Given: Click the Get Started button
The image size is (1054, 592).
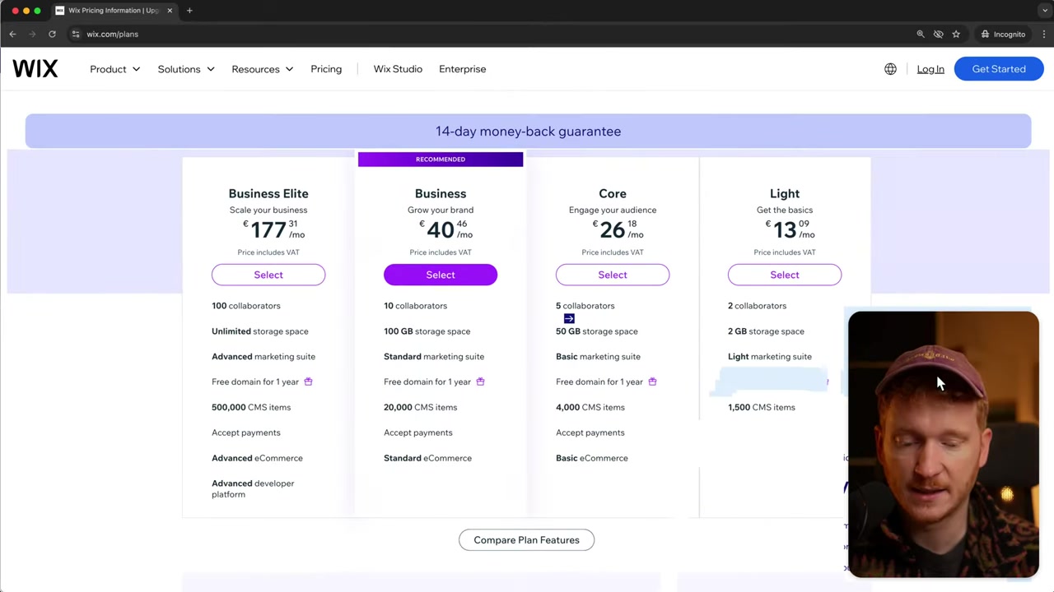Looking at the screenshot, I should [999, 69].
